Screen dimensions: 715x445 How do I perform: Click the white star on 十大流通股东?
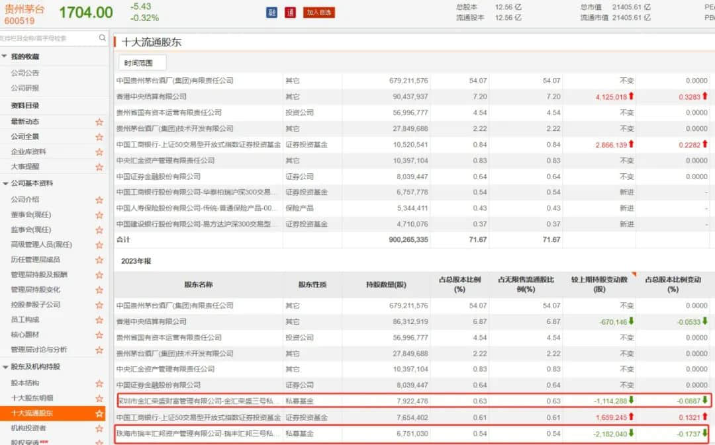[99, 413]
